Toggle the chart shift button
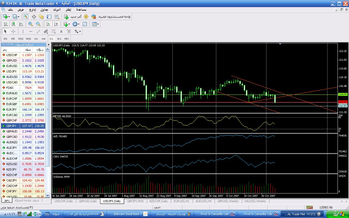349x218 pixels. click(56, 24)
